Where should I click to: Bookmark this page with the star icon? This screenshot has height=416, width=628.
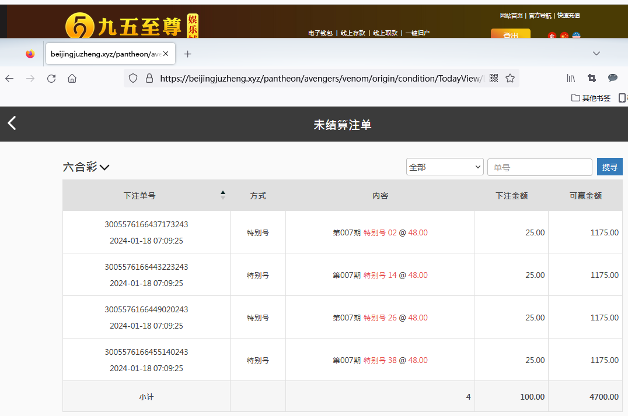510,79
